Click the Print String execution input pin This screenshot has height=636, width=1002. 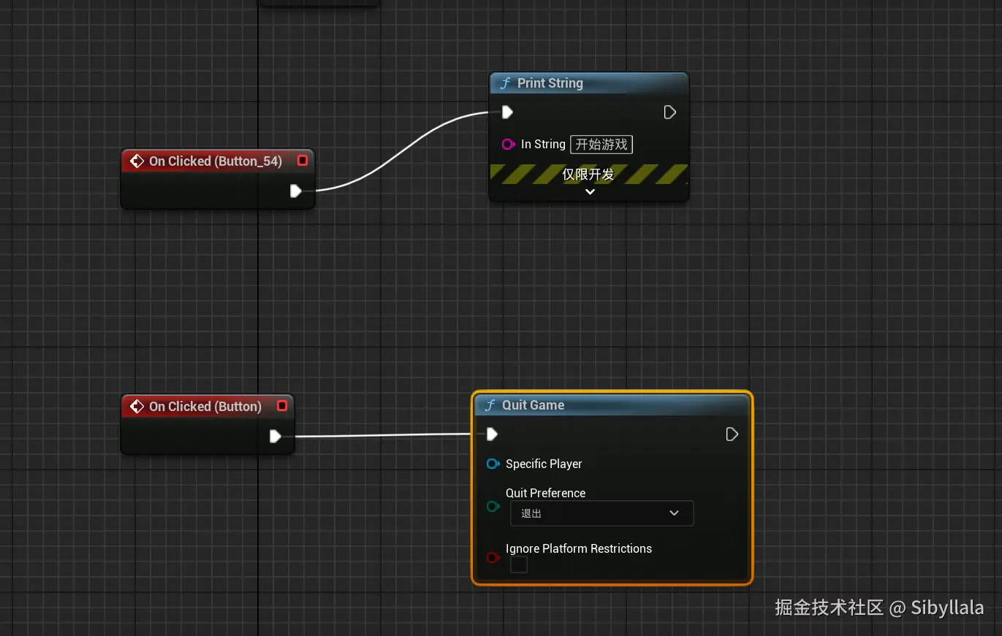[507, 112]
